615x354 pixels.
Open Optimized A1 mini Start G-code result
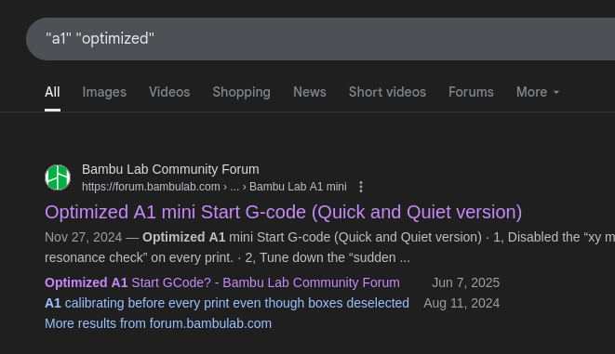(x=283, y=212)
